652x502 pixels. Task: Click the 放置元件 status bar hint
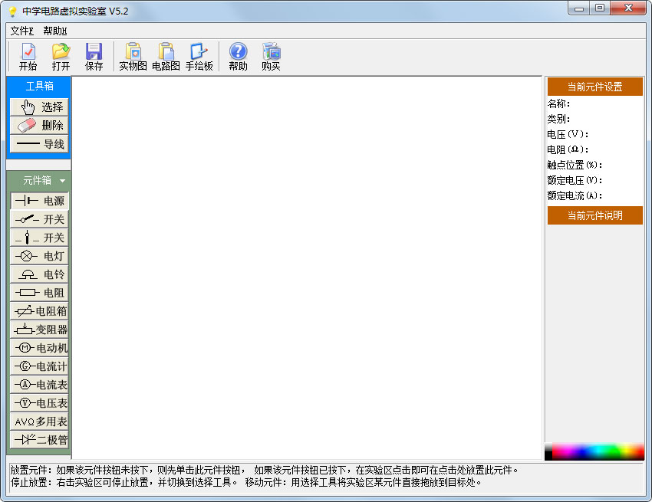[x=263, y=470]
